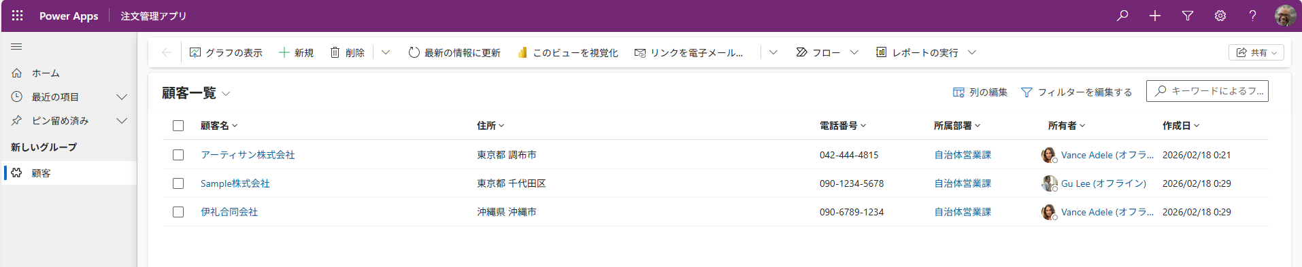Check the 伊礼合同会社 row checkbox

click(x=178, y=212)
